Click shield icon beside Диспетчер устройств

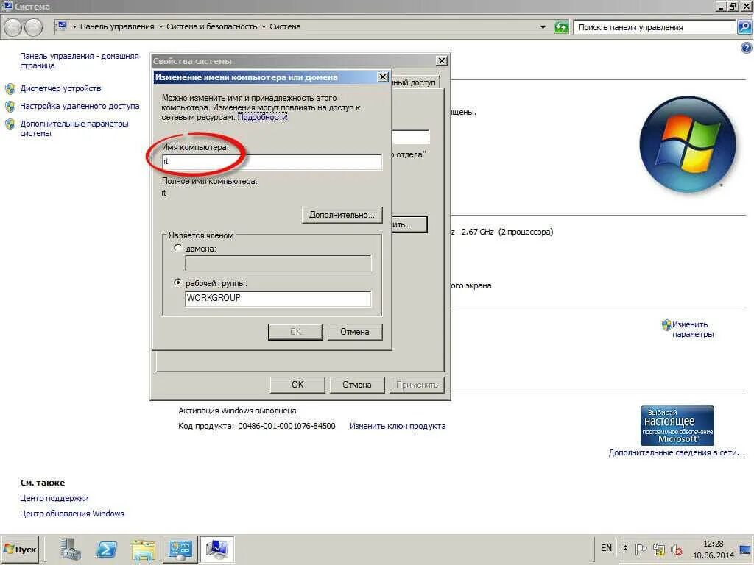(x=10, y=89)
